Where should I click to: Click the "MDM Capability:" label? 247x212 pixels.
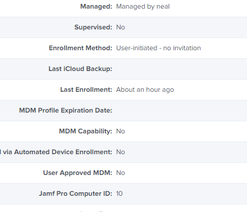(x=86, y=131)
